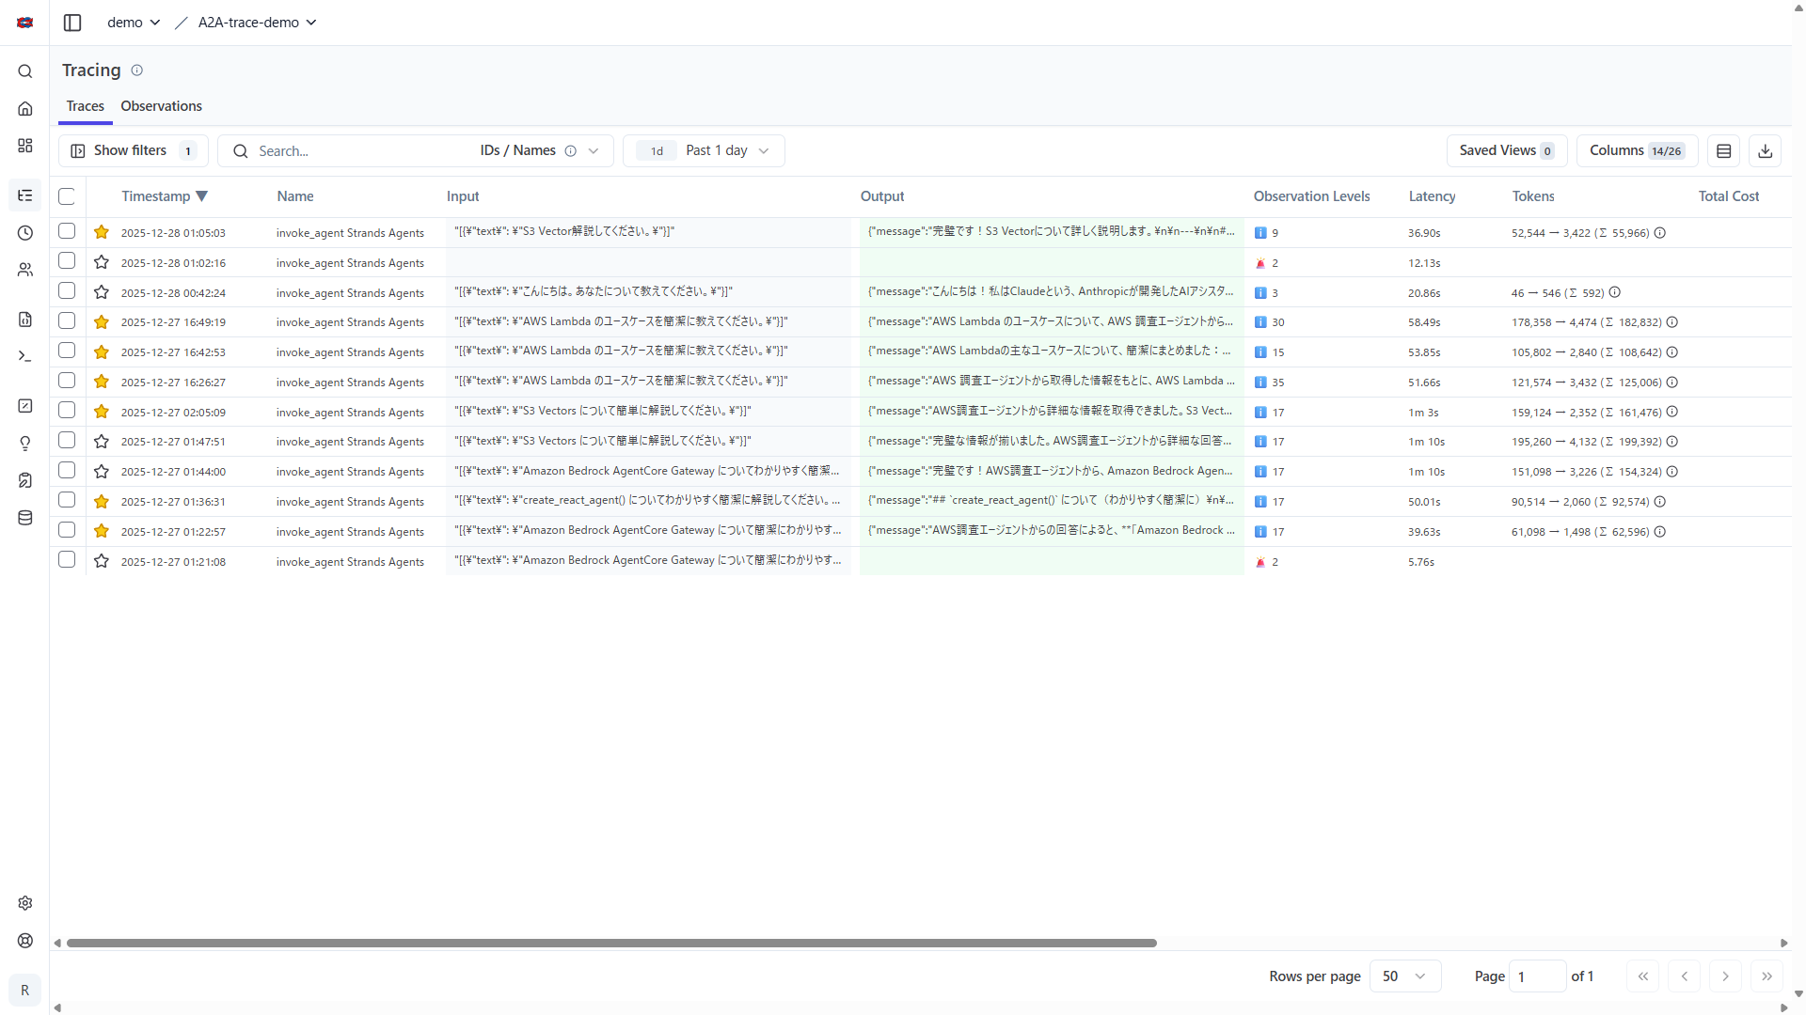Check the select-all header checkbox

(x=67, y=196)
